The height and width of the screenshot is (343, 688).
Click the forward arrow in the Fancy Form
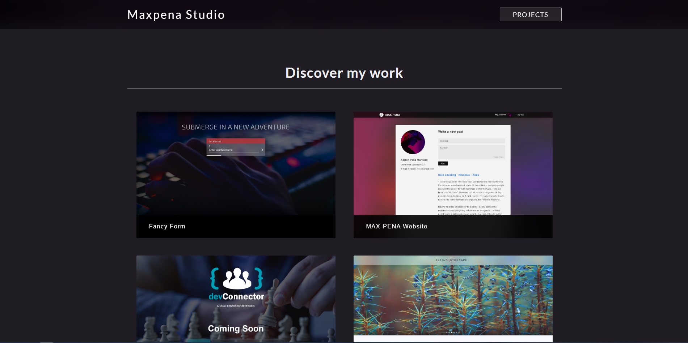[x=263, y=149]
